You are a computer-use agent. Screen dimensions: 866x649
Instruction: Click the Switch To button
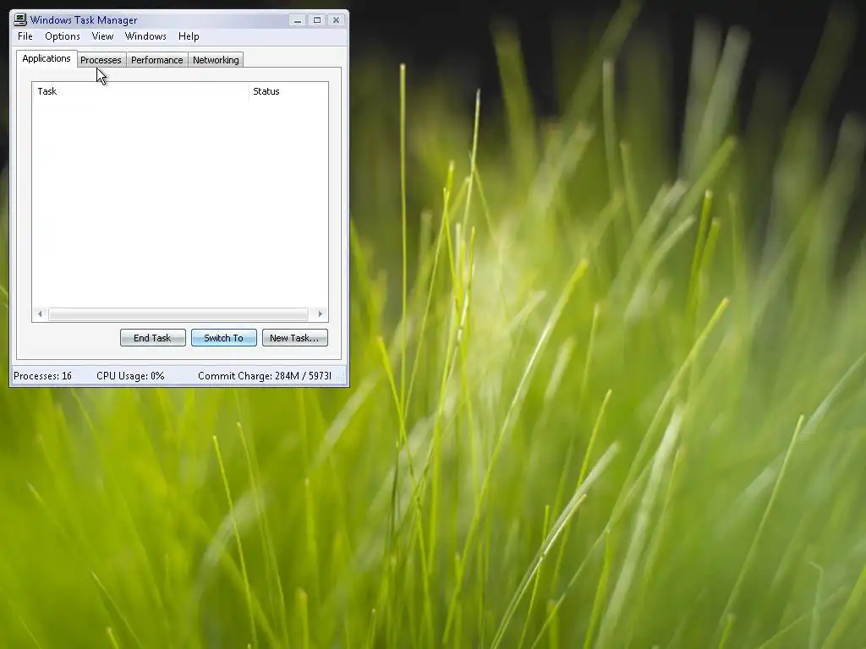click(x=223, y=338)
